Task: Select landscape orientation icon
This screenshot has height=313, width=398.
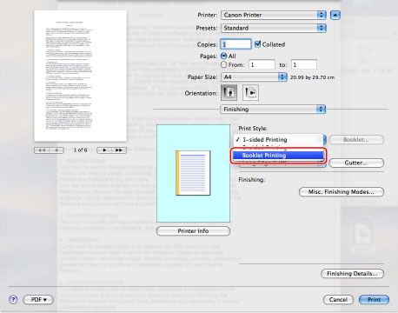Action: tap(250, 92)
